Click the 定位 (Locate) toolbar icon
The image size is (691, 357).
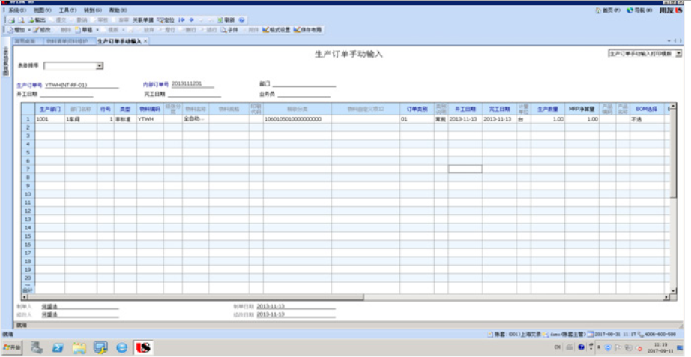tap(166, 19)
